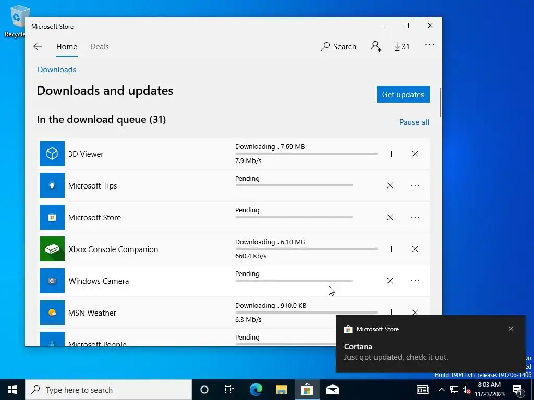Click the Store window vertical scrollbar
This screenshot has height=400, width=534.
(441, 103)
